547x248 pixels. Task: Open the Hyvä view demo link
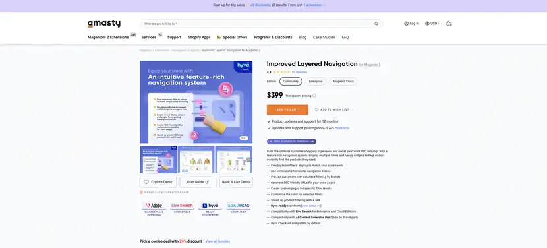click(x=311, y=206)
